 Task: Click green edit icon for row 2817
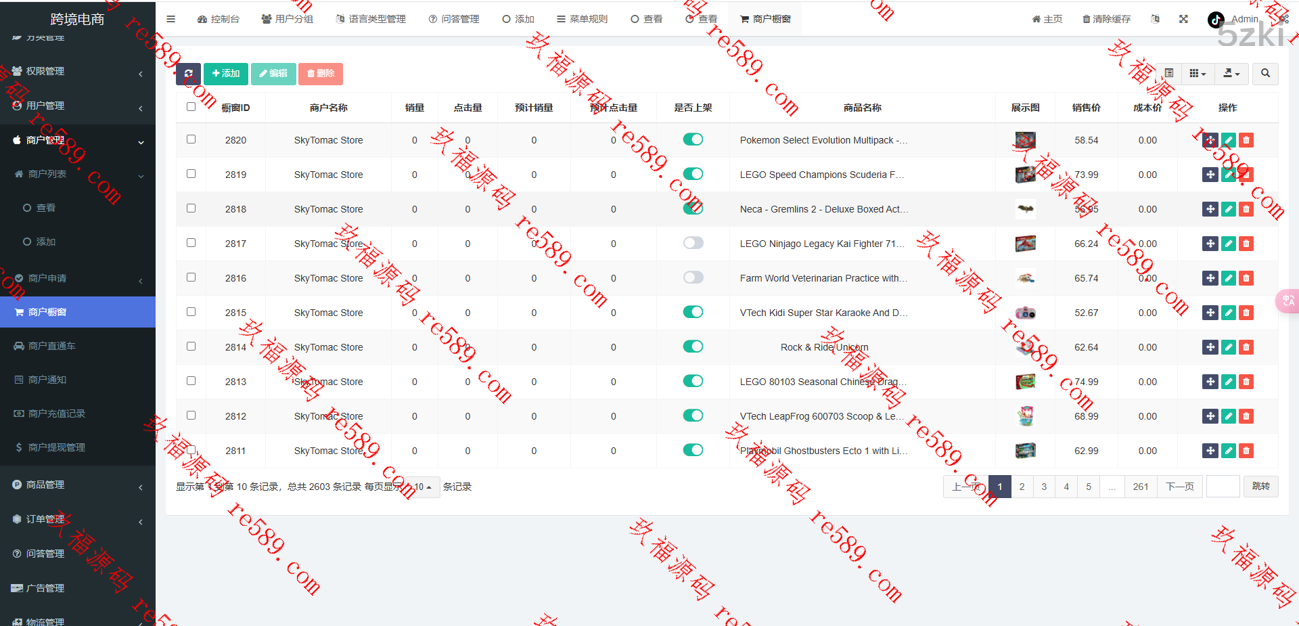(1229, 244)
